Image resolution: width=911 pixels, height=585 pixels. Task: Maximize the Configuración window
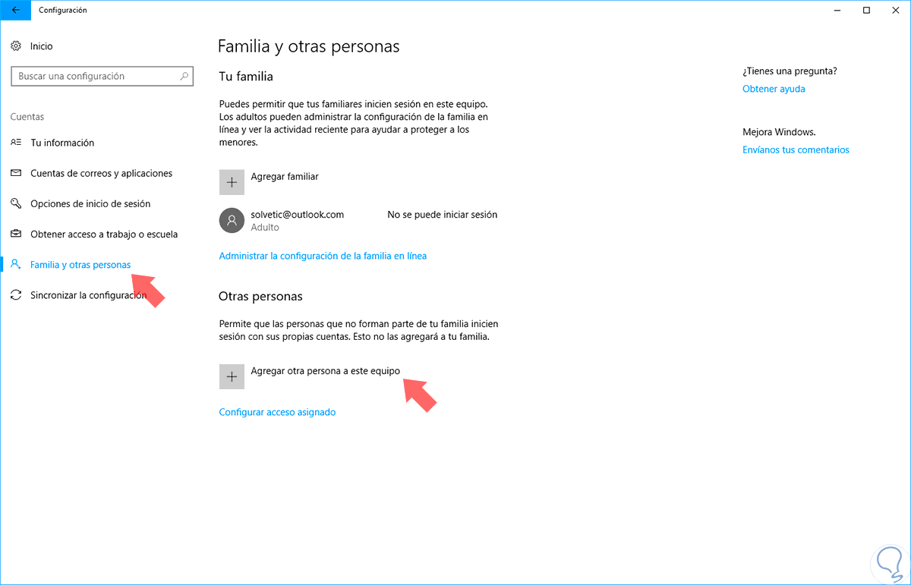pyautogui.click(x=866, y=11)
